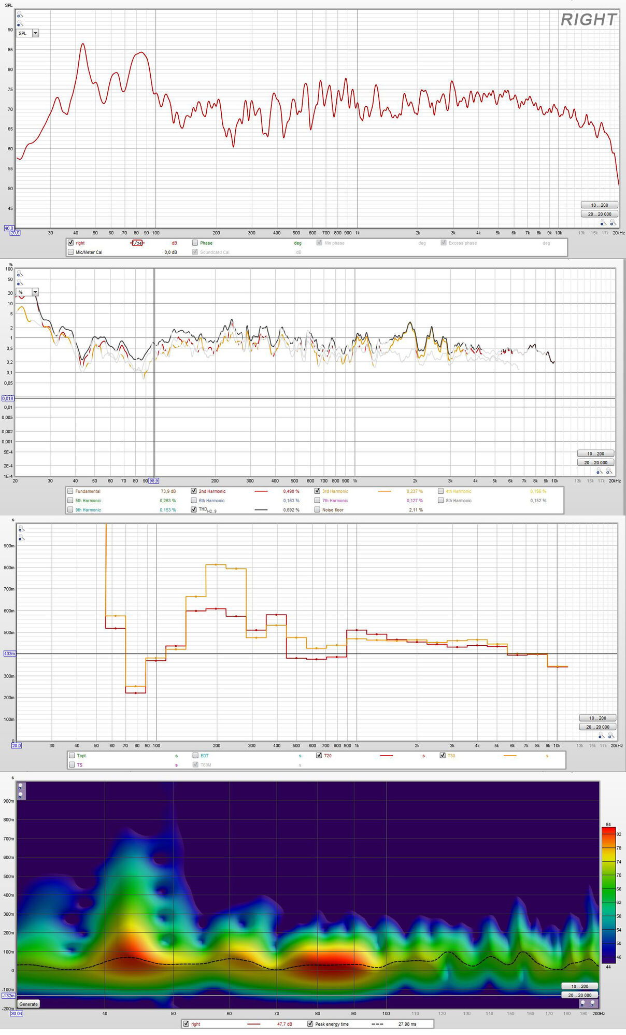Uncheck the 2nd Harmonic checkbox
Screen dimensions: 626x1035
(194, 491)
